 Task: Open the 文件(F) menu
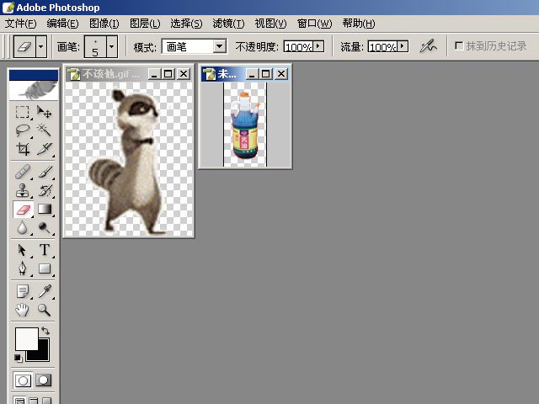[x=20, y=24]
